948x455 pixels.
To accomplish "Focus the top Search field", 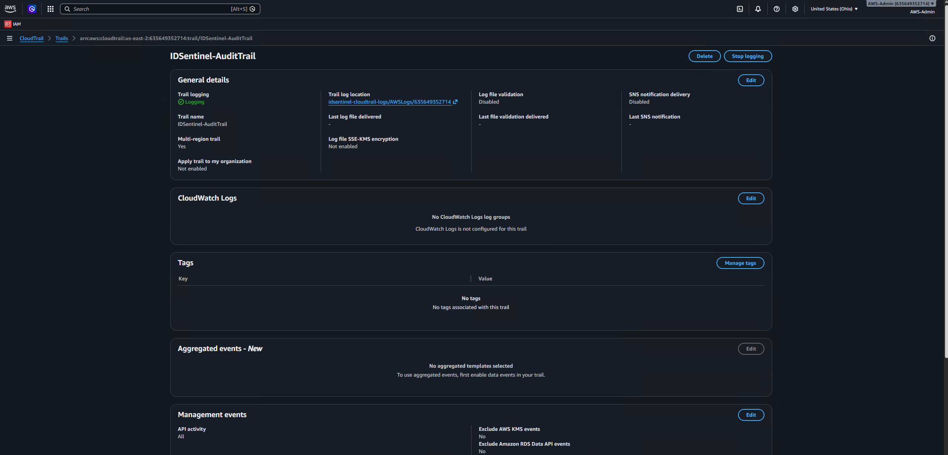I will (160, 9).
